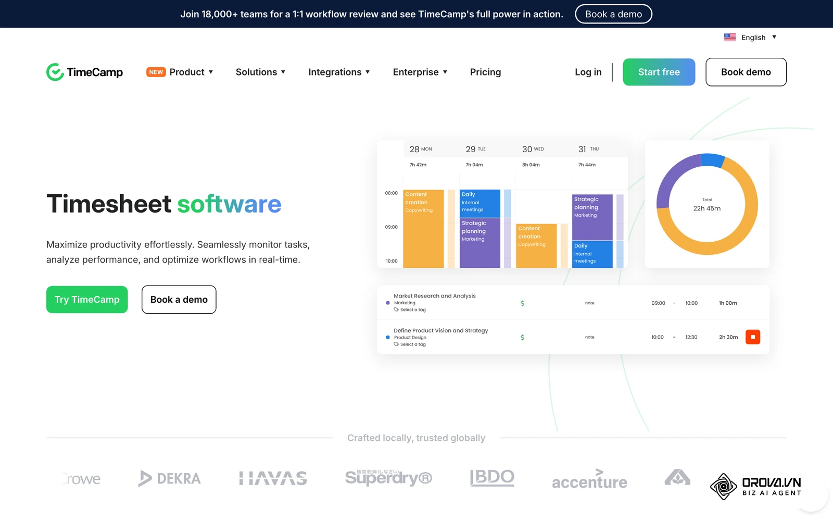Expand the Solutions dropdown

click(260, 72)
